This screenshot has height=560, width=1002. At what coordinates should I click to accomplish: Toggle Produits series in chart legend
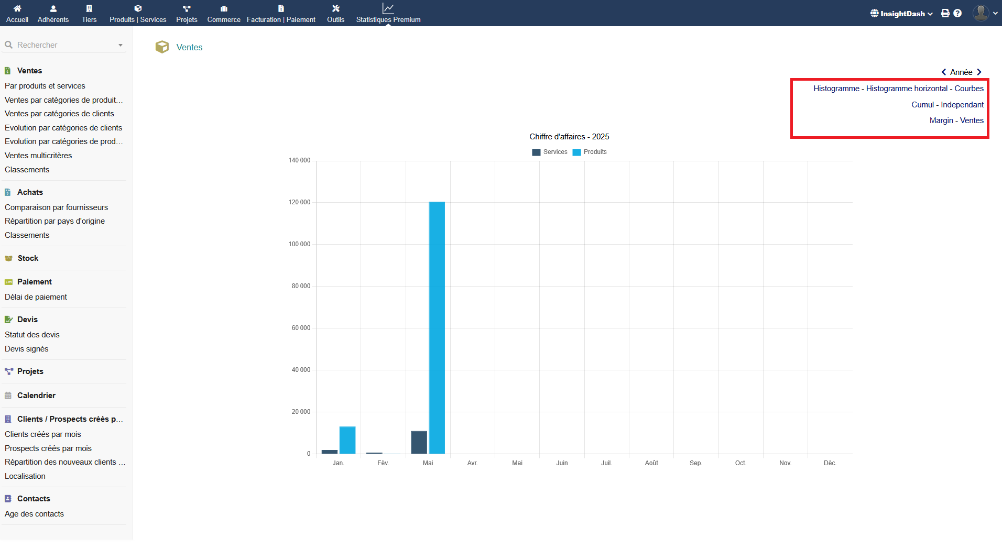tap(590, 152)
